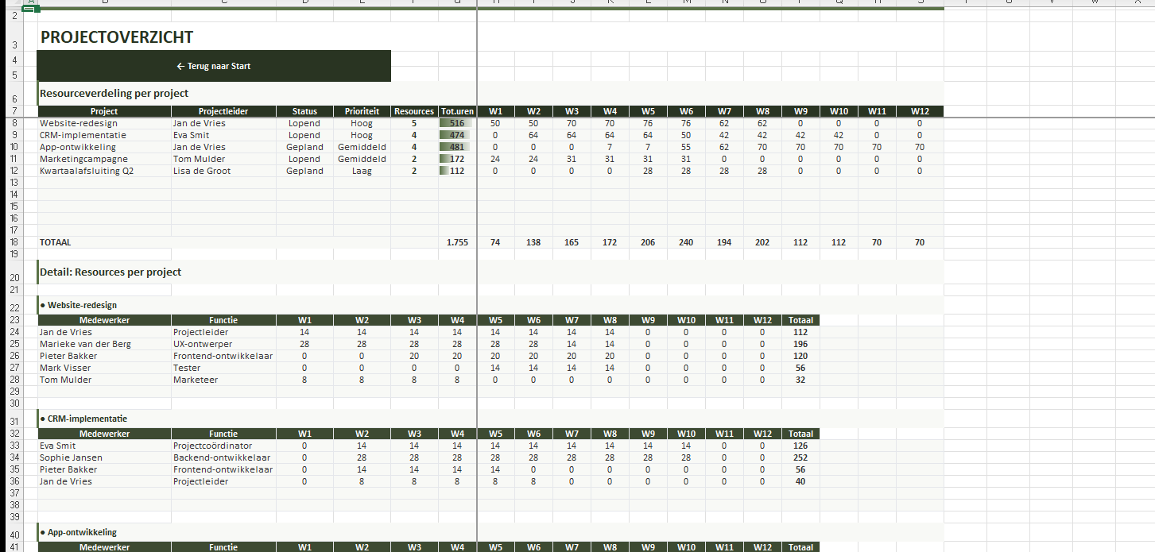Click the grand total 1.755 hours cell
The height and width of the screenshot is (552, 1155).
[457, 242]
